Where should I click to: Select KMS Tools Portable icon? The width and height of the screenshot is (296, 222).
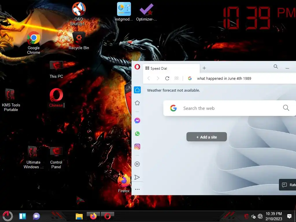click(x=11, y=100)
